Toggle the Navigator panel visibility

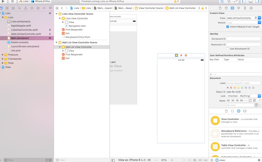coord(244,1)
